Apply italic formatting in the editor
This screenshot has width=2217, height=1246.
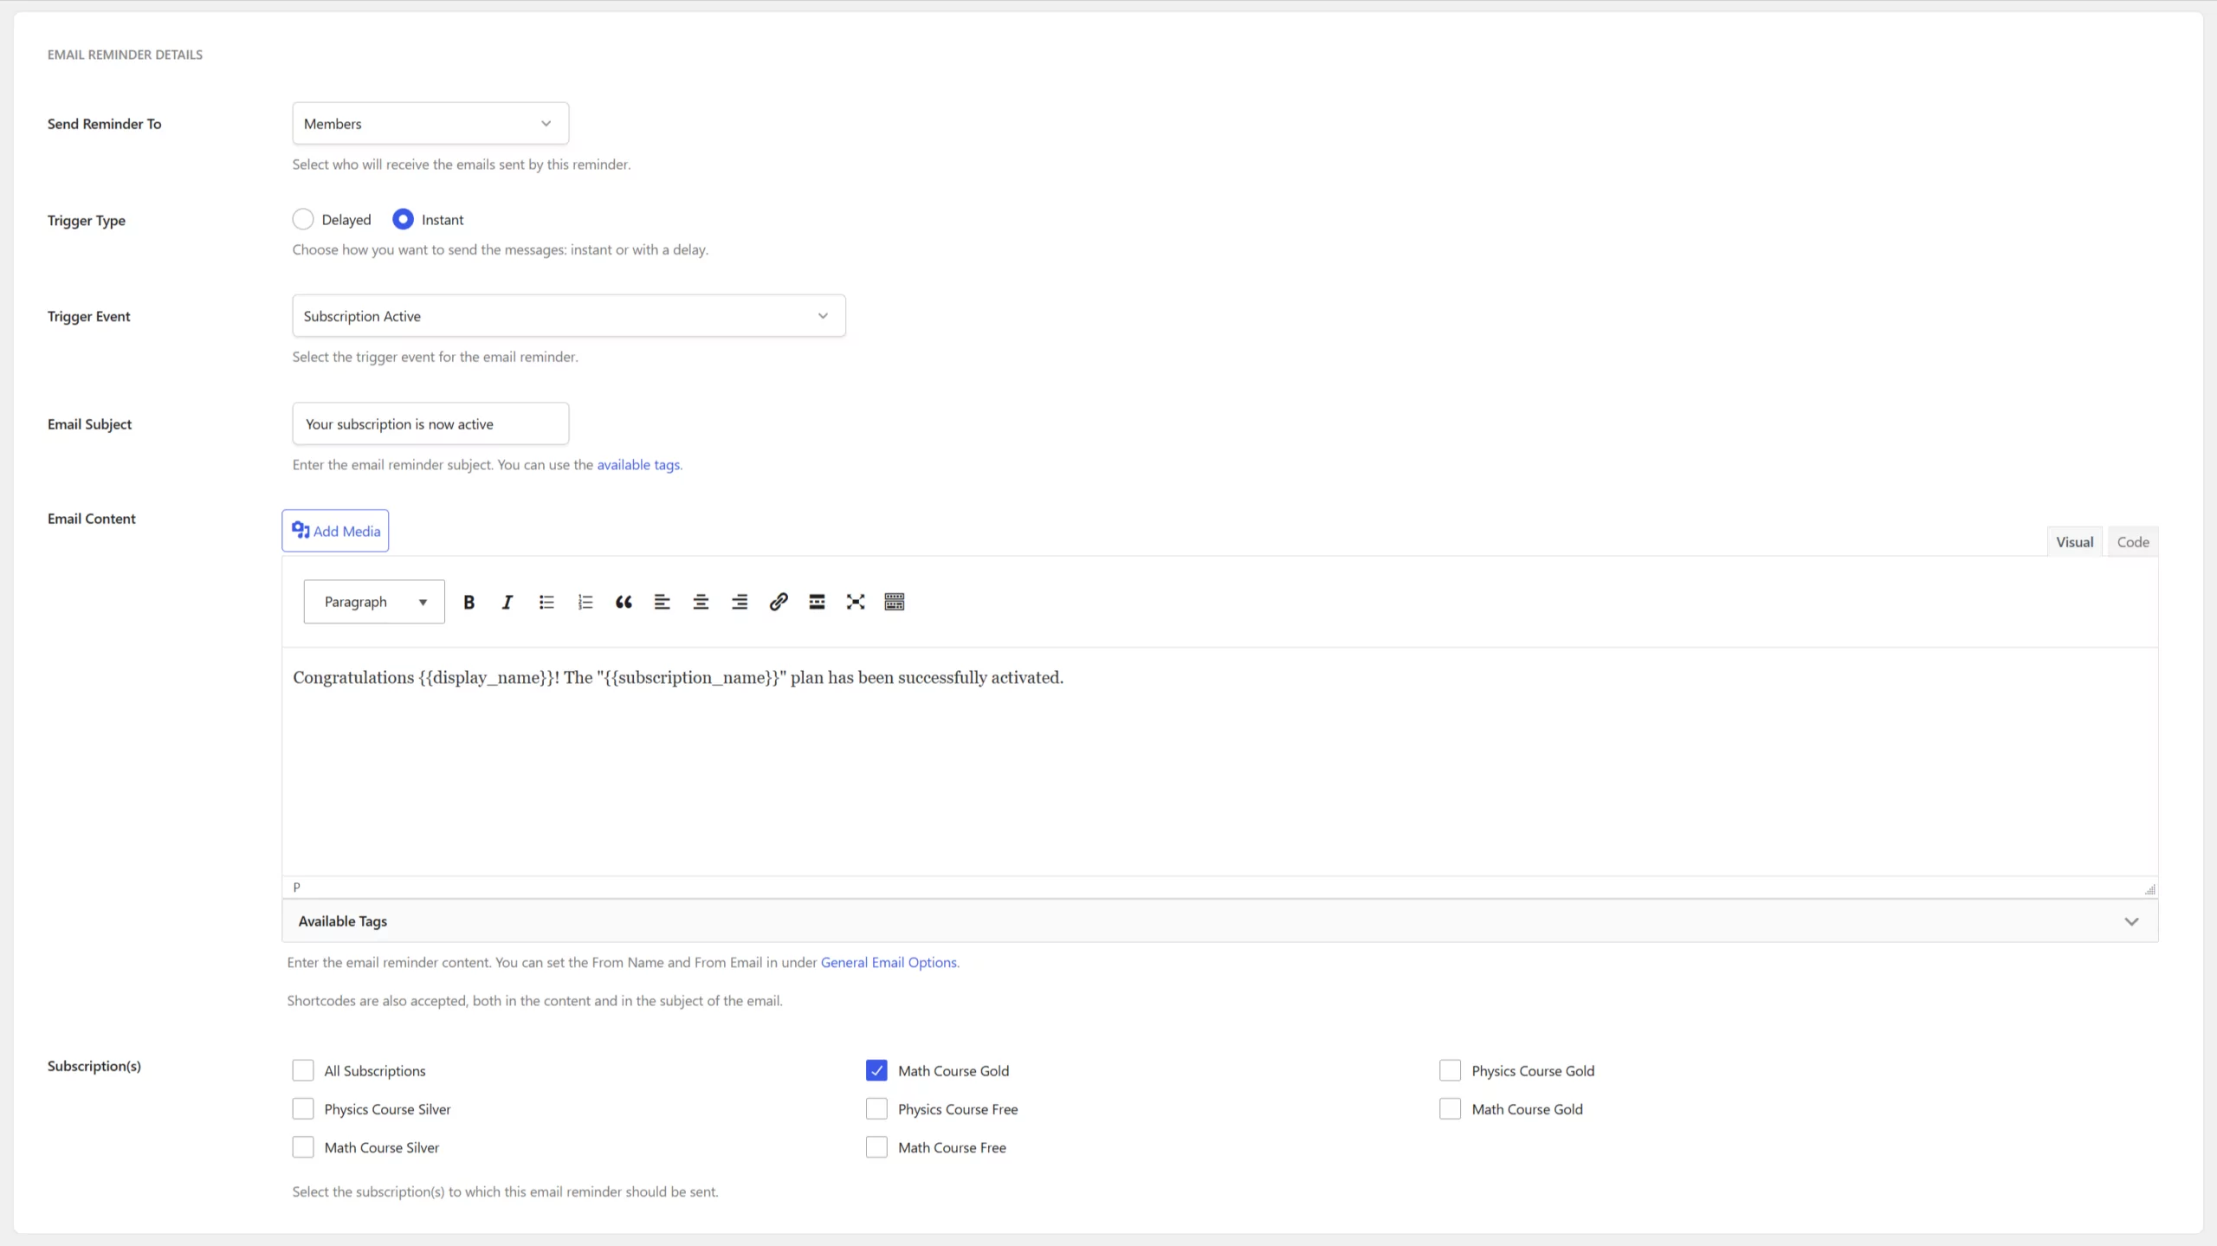click(x=507, y=602)
